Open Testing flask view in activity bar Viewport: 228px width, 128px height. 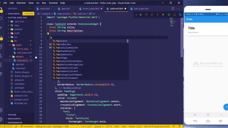coord(1,55)
